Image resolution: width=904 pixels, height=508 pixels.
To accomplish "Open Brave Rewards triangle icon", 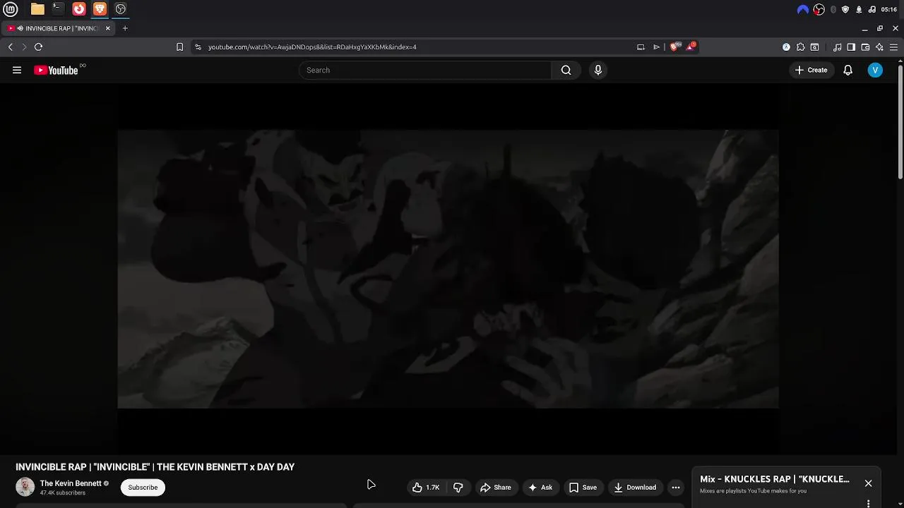I will (x=690, y=47).
